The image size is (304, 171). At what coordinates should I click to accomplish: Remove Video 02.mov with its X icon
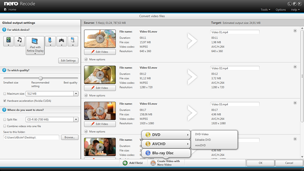point(295,67)
